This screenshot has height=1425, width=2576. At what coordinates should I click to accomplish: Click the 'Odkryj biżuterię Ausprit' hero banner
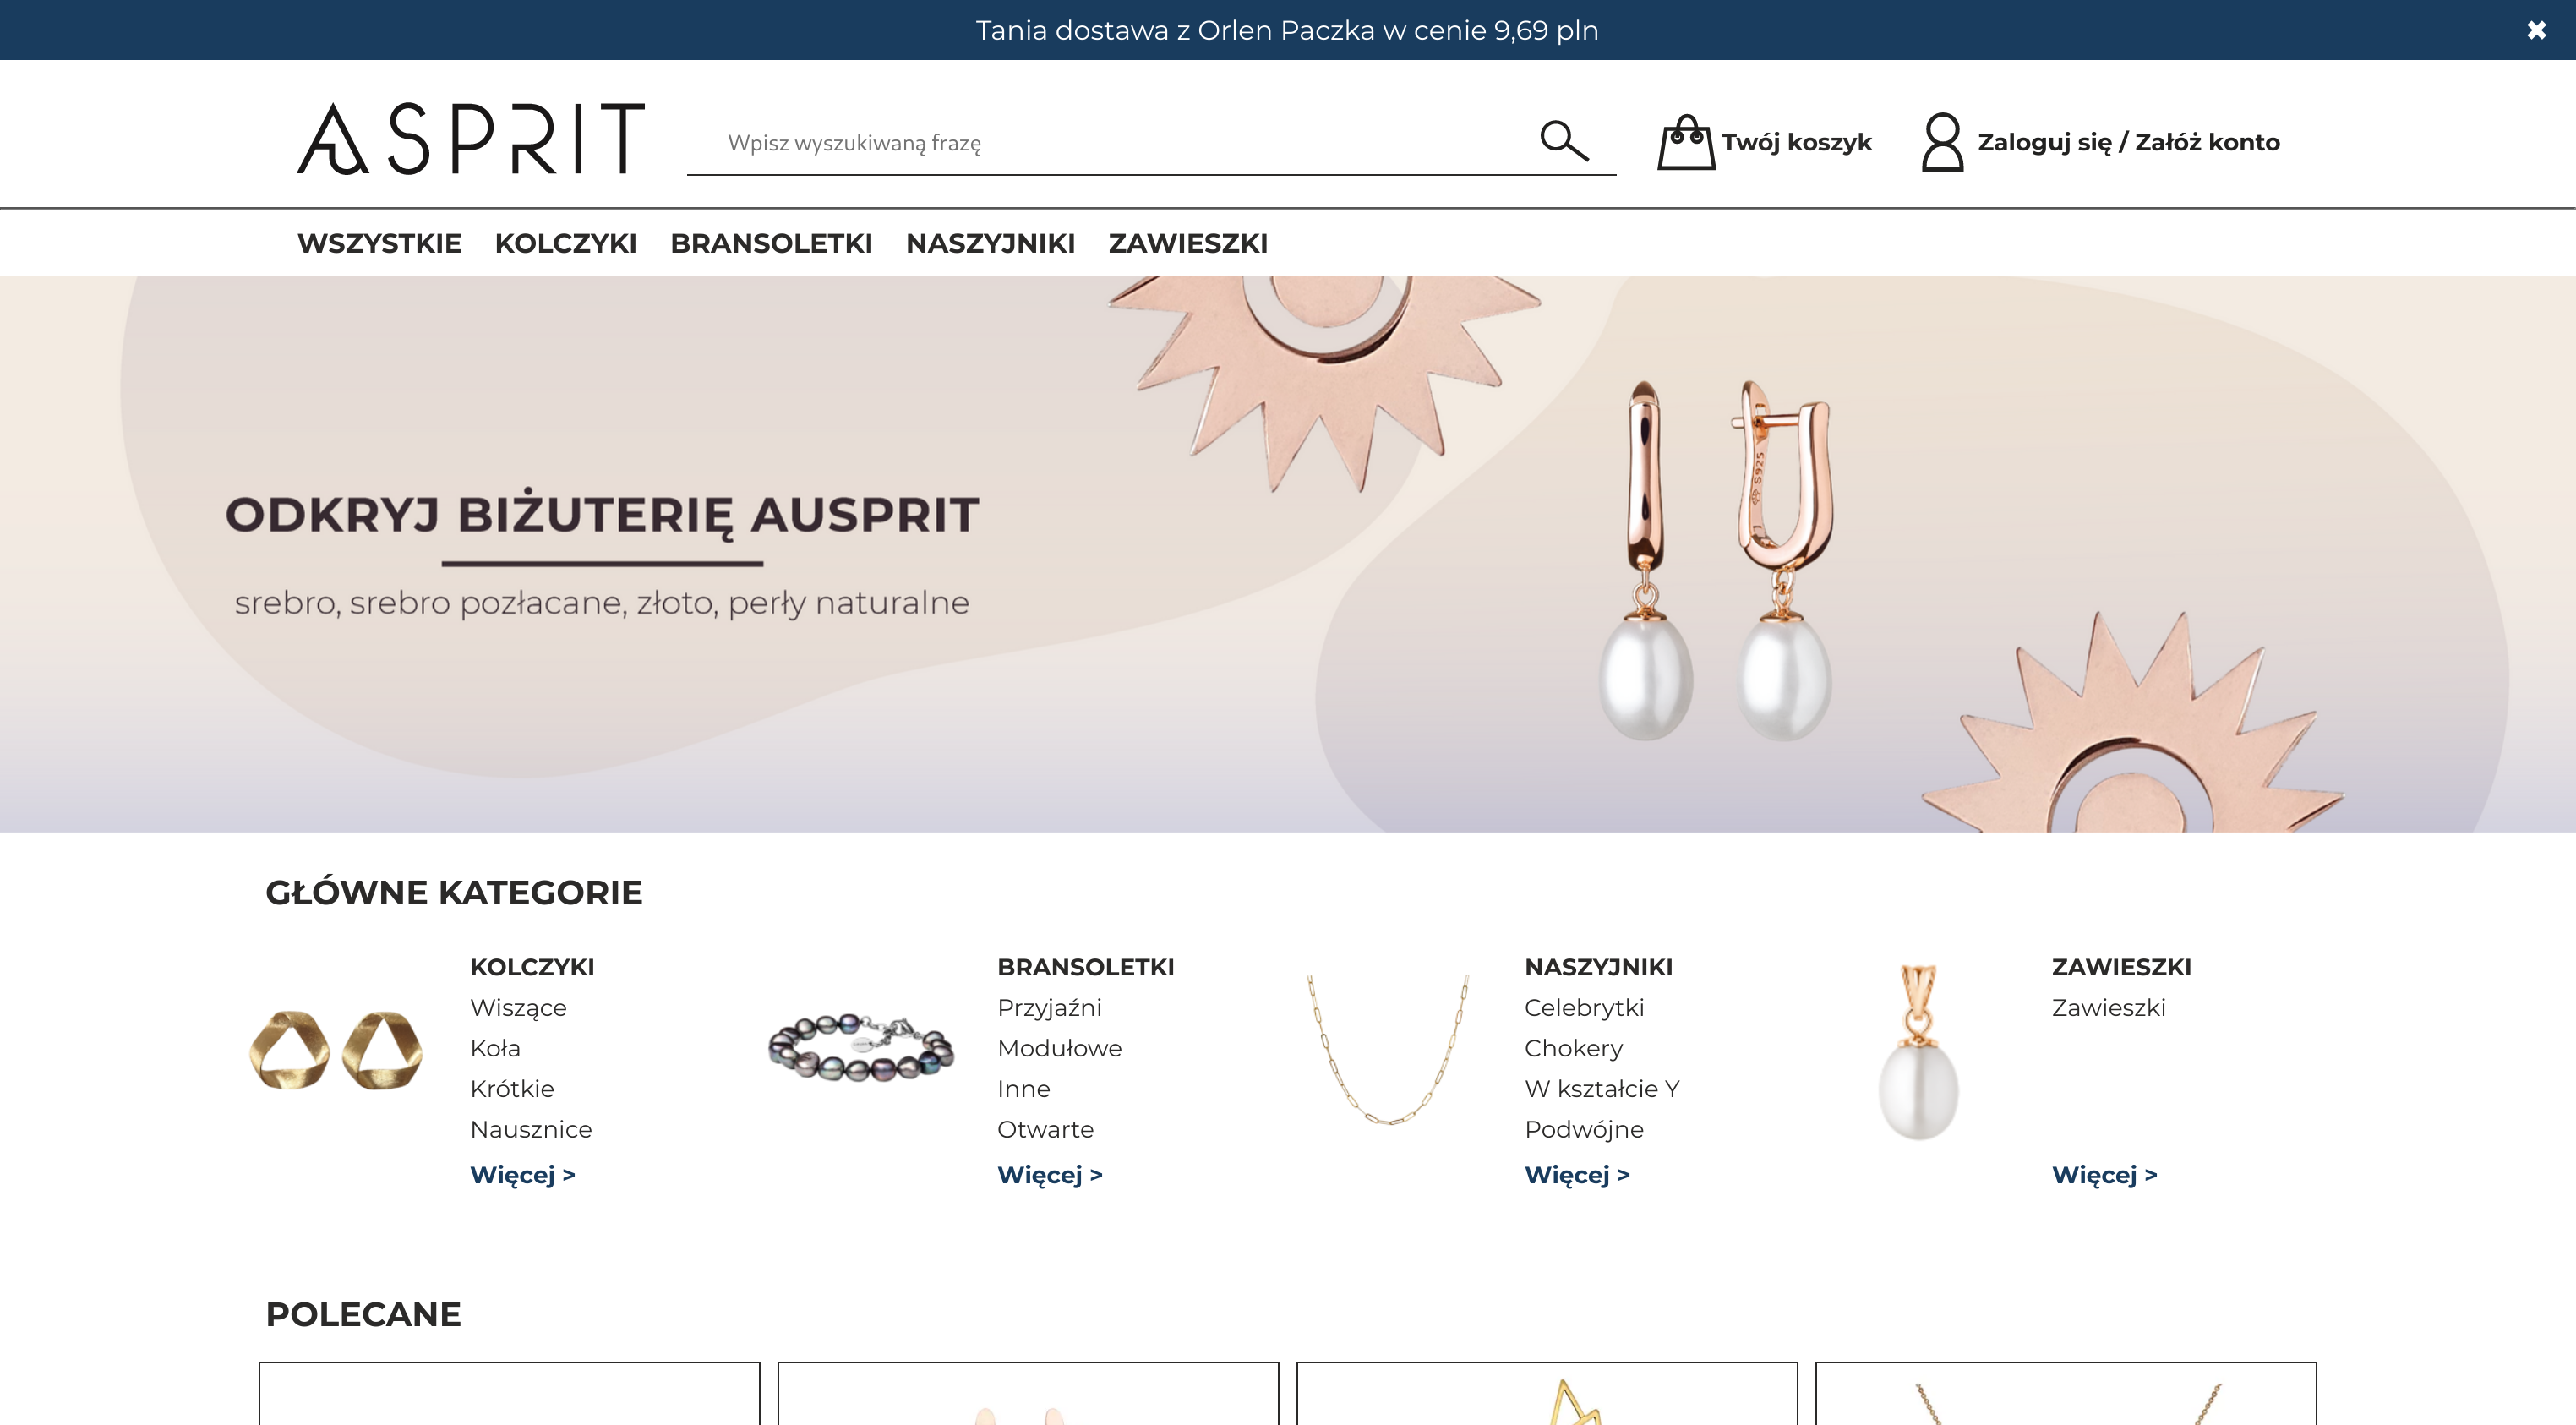[x=1288, y=554]
